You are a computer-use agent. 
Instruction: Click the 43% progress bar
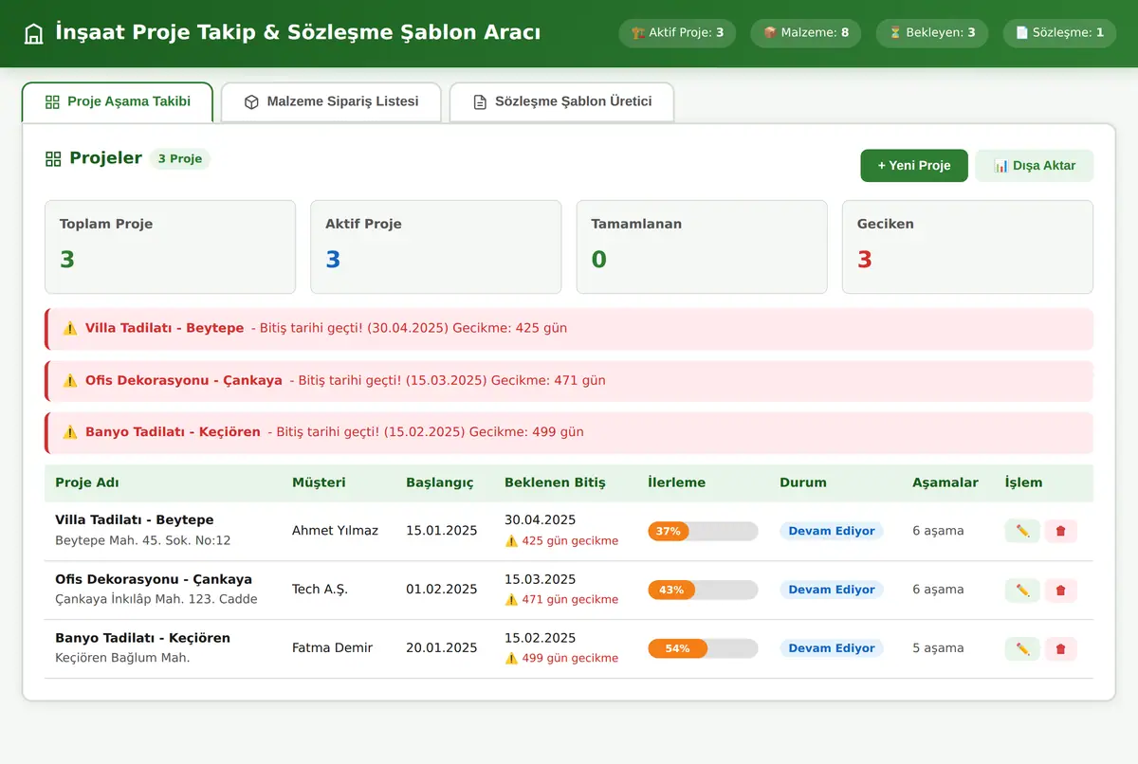click(x=703, y=590)
